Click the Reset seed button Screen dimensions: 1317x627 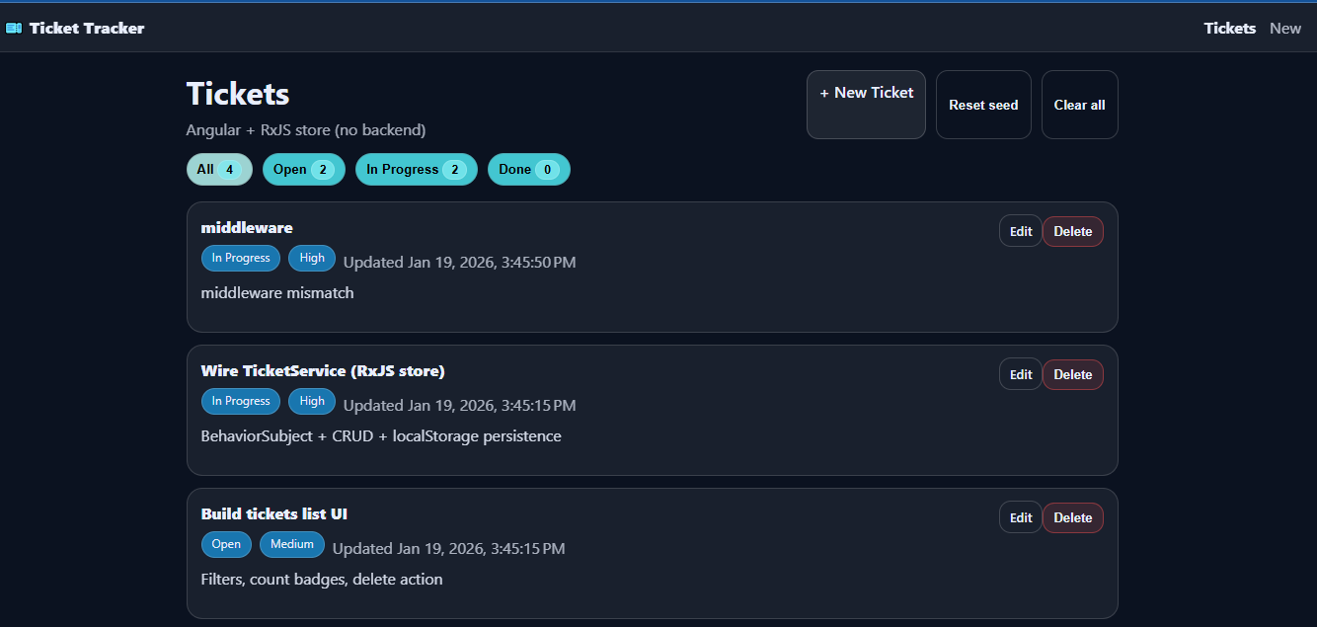click(983, 105)
